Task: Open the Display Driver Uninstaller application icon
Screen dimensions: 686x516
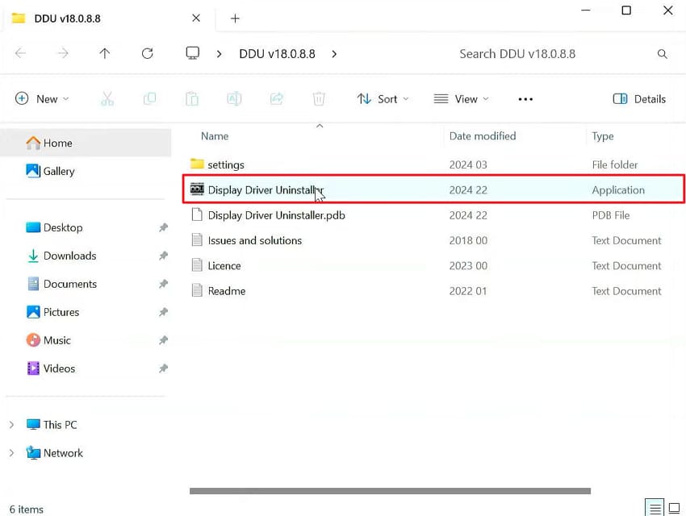Action: pos(197,189)
